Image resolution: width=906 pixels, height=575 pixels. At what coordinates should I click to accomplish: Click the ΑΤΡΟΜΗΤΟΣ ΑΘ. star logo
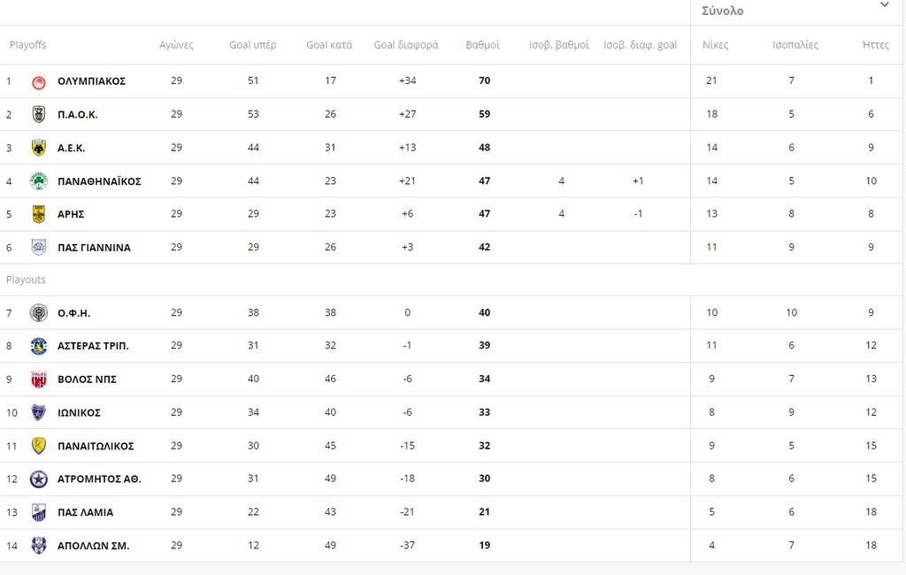[x=39, y=479]
